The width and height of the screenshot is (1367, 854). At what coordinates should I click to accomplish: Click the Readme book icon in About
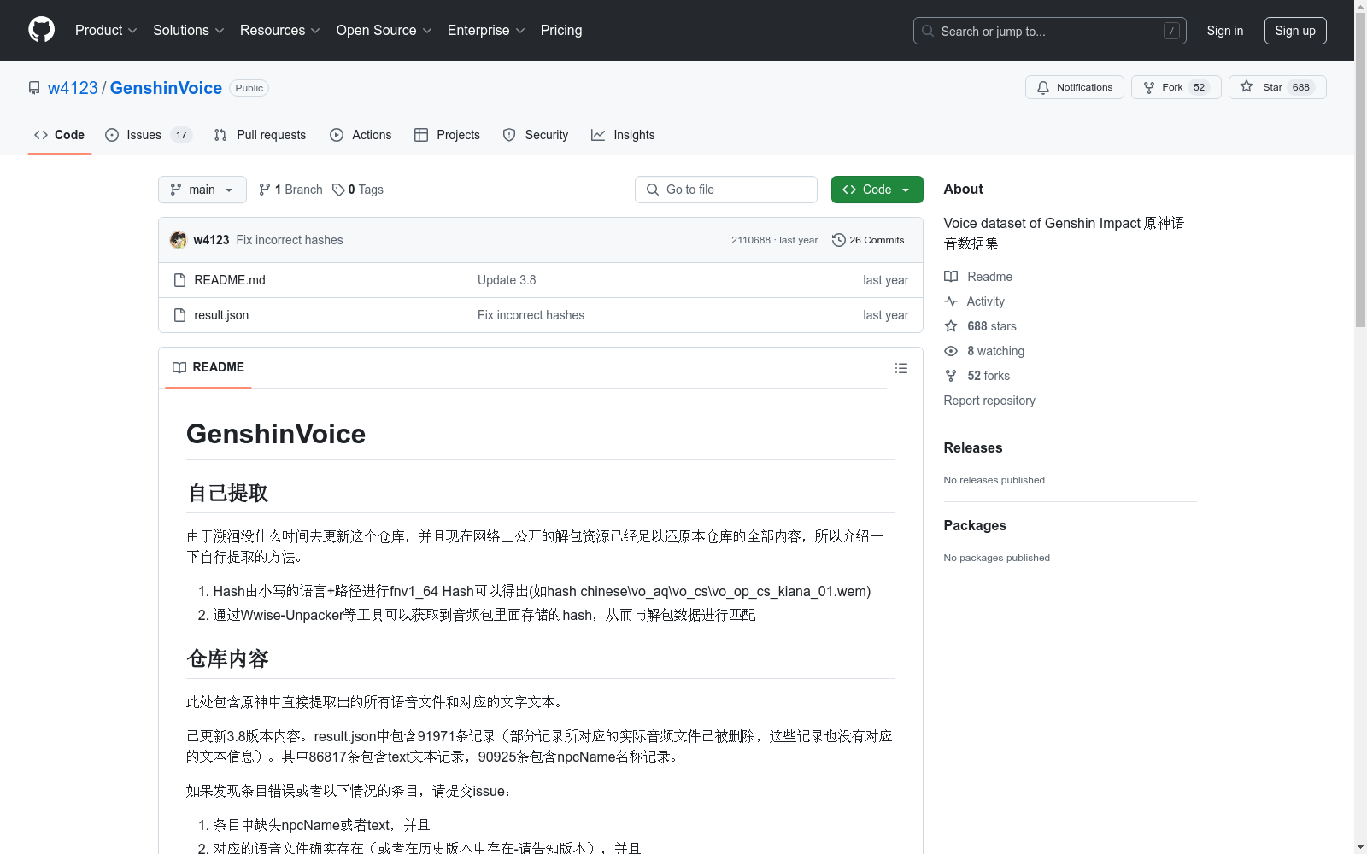tap(951, 277)
